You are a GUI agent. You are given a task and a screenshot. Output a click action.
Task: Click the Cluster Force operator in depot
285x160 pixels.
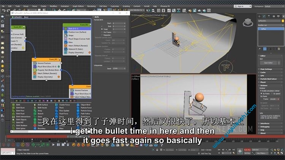63,105
